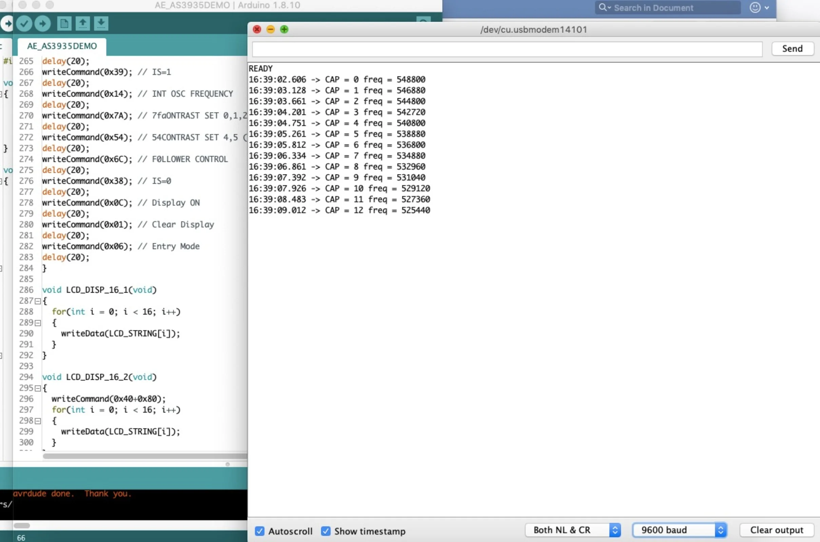820x542 pixels.
Task: Click the search magnifier icon in Search in Document
Action: (603, 7)
